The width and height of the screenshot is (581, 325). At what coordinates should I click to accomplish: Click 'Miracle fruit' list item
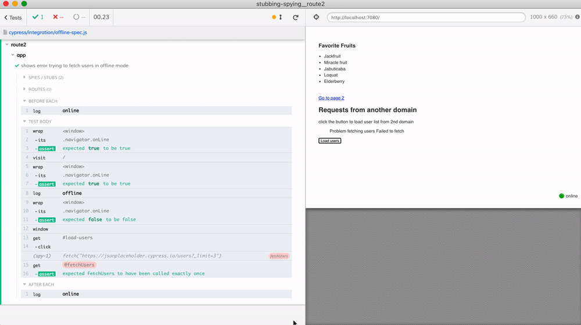click(x=335, y=63)
